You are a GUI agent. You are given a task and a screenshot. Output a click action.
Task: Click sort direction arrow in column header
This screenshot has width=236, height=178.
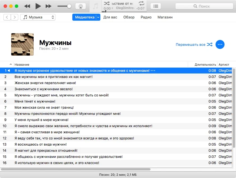click(11, 65)
